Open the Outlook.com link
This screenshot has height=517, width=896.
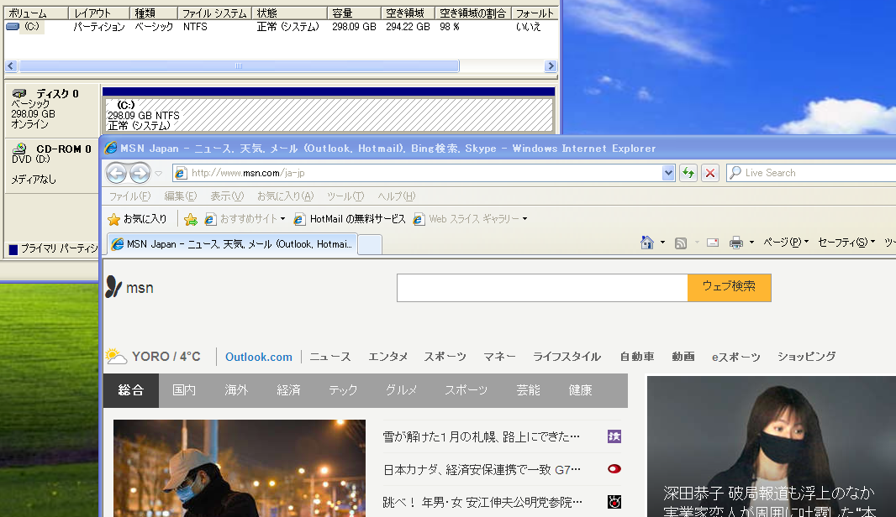click(259, 357)
